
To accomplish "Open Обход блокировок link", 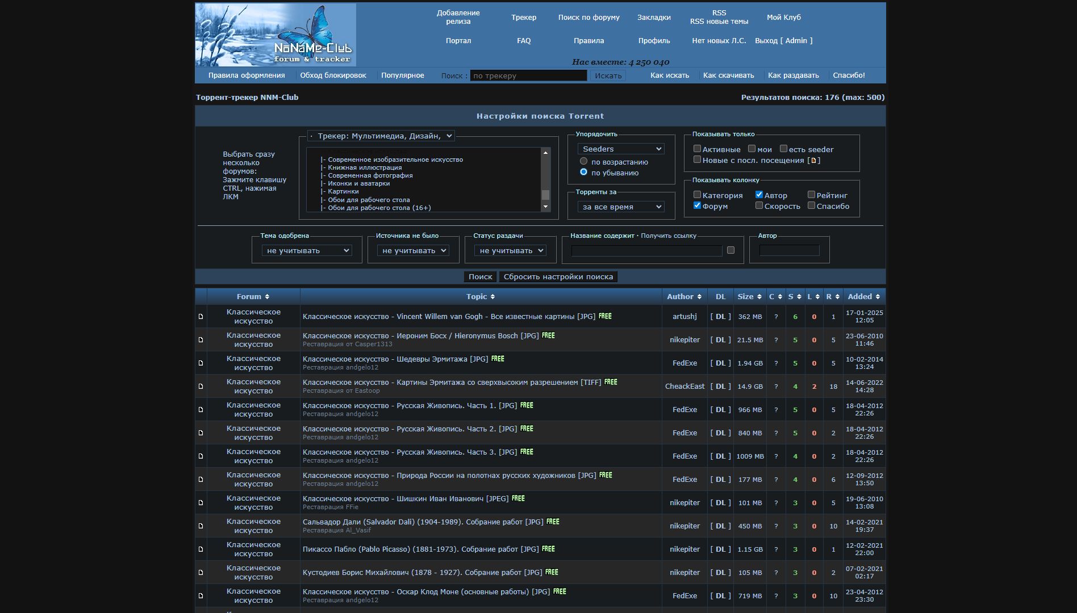I will 333,75.
